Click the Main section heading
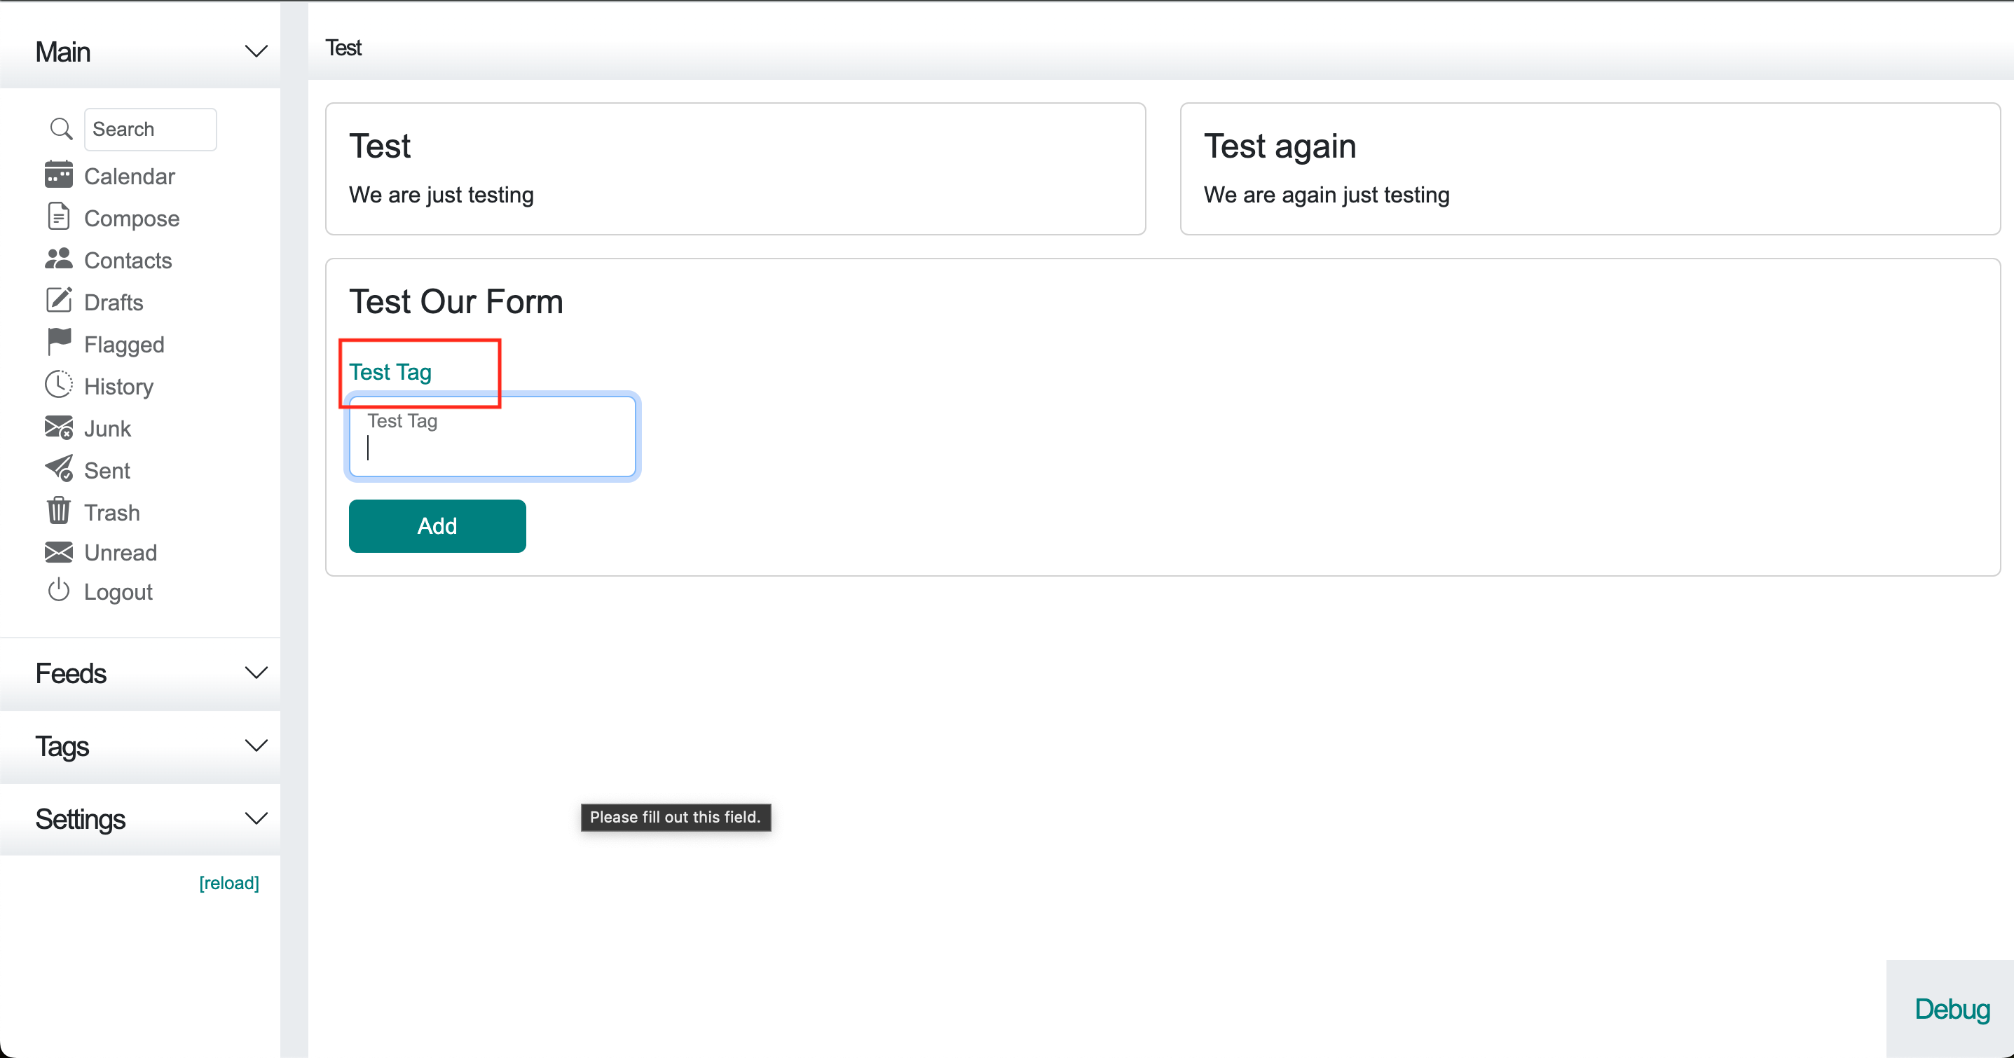 63,53
